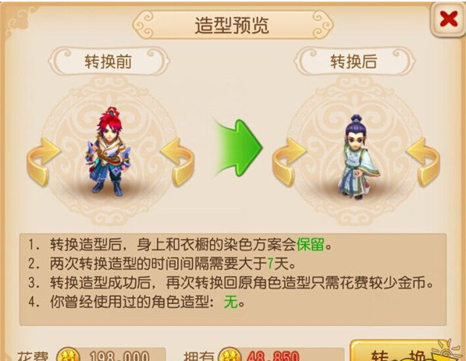Screen dimensions: 466x361
Task: Select the purple-haired 转换后 character model
Action: point(358,157)
